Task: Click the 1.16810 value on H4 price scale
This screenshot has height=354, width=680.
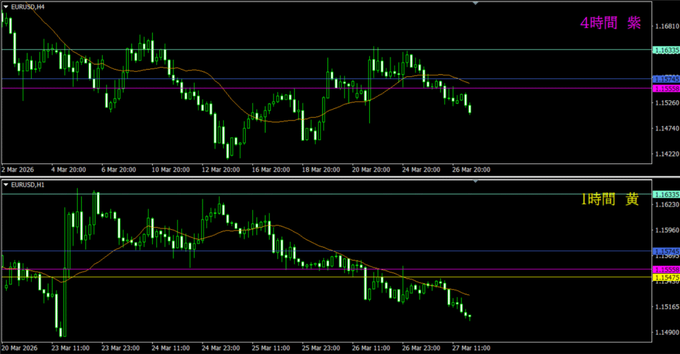Action: (665, 27)
